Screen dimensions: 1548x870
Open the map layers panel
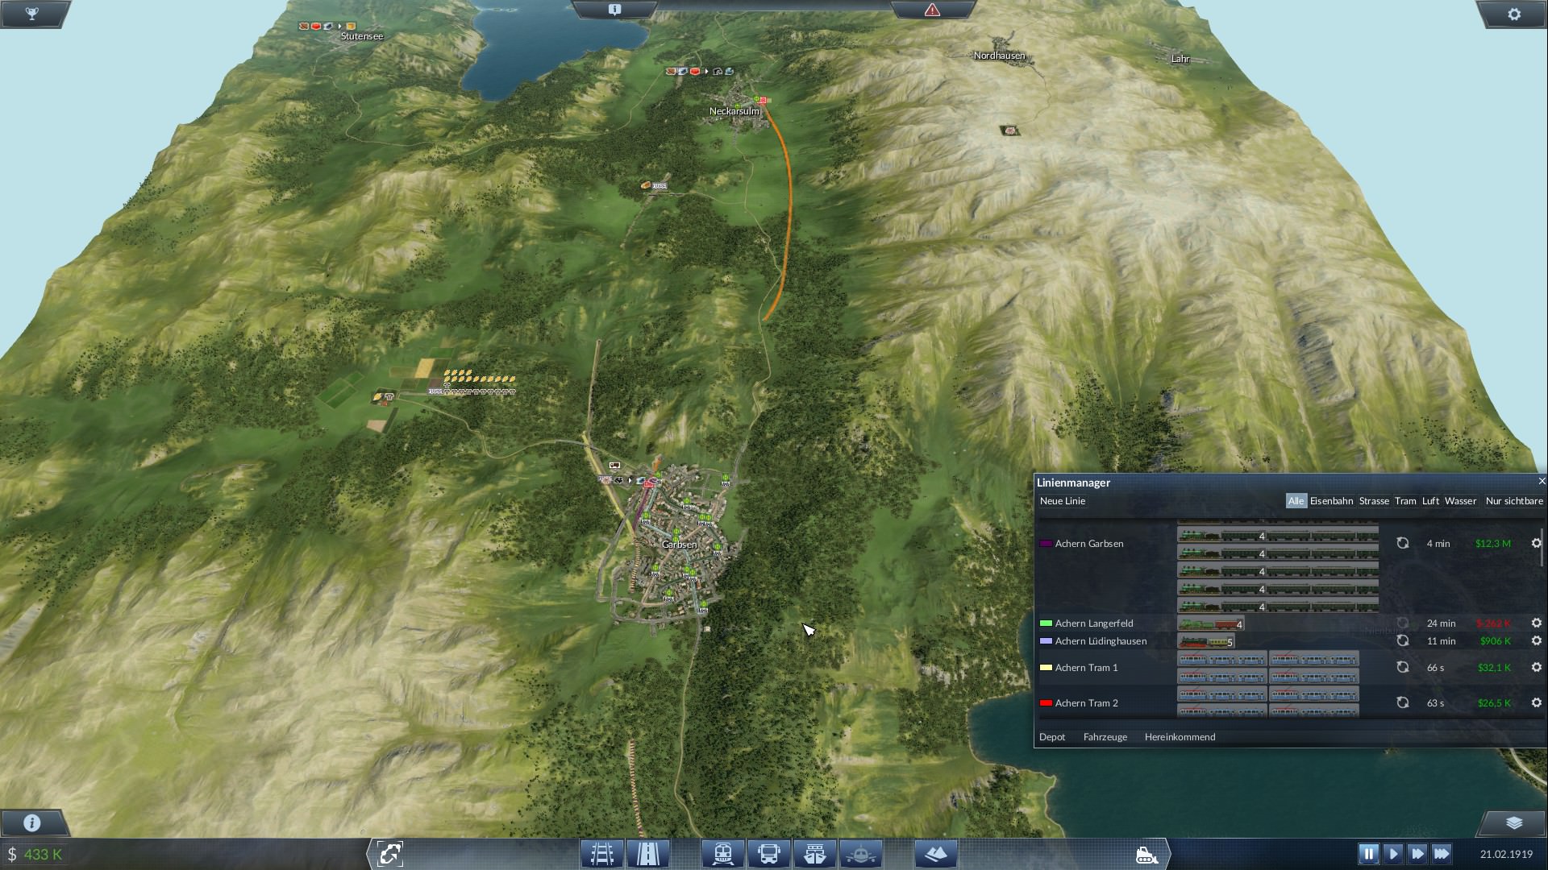pos(1514,822)
